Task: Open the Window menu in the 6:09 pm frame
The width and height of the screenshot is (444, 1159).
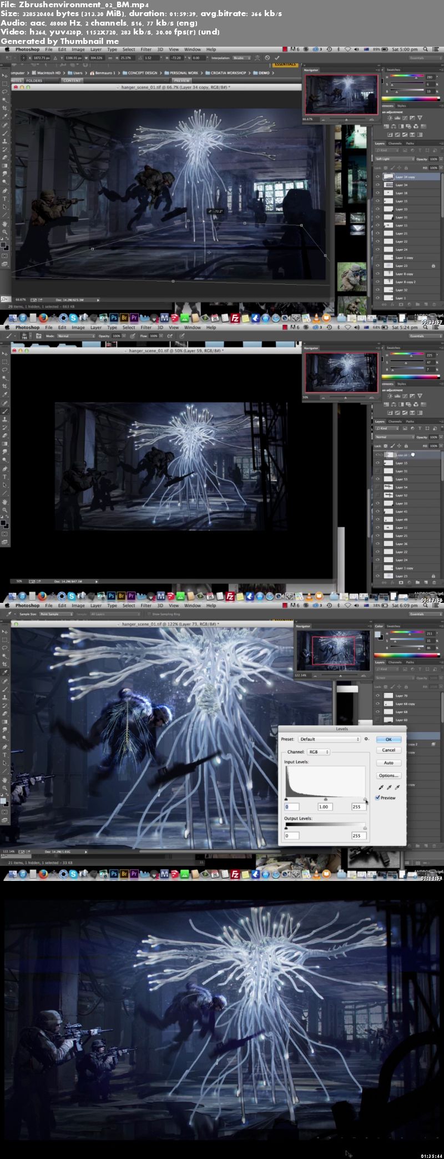Action: tap(193, 605)
